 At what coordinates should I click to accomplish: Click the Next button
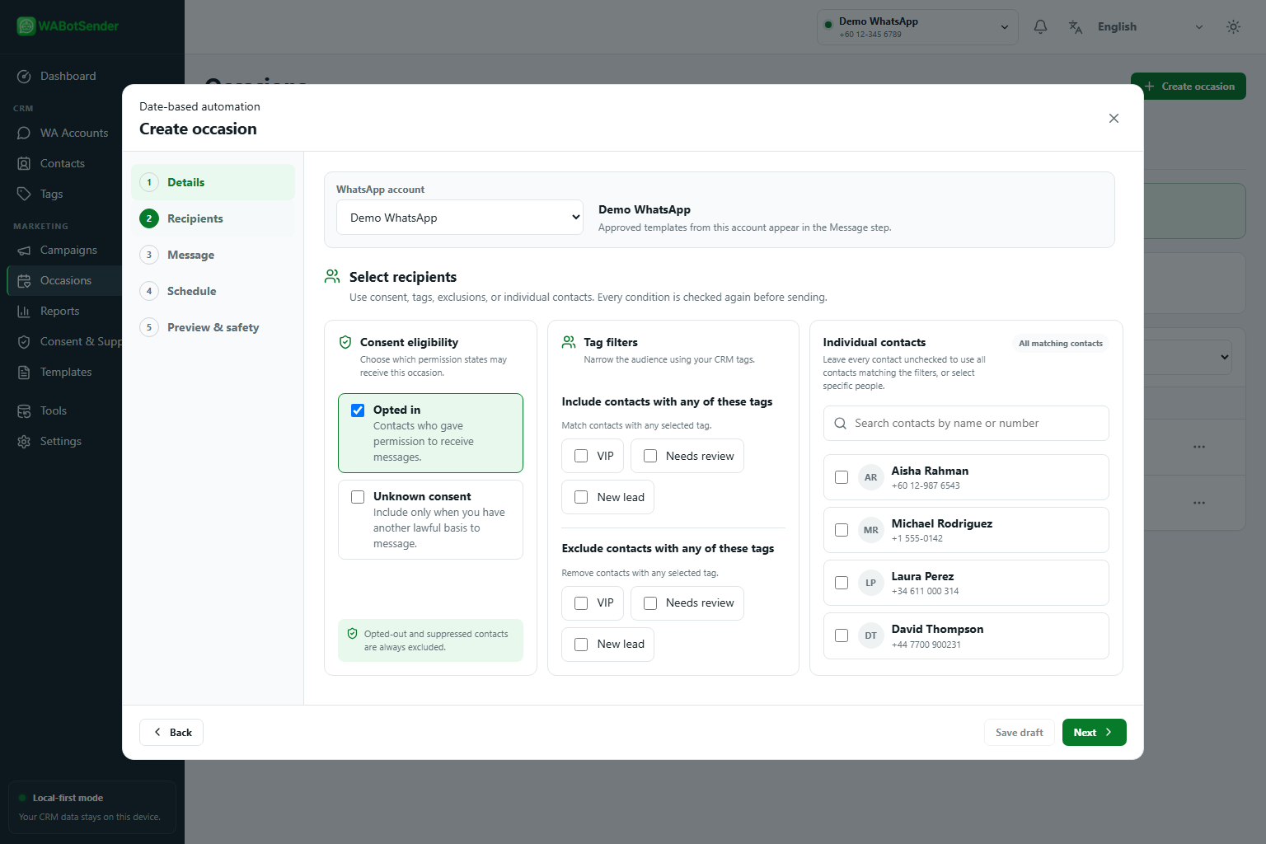pos(1094,733)
